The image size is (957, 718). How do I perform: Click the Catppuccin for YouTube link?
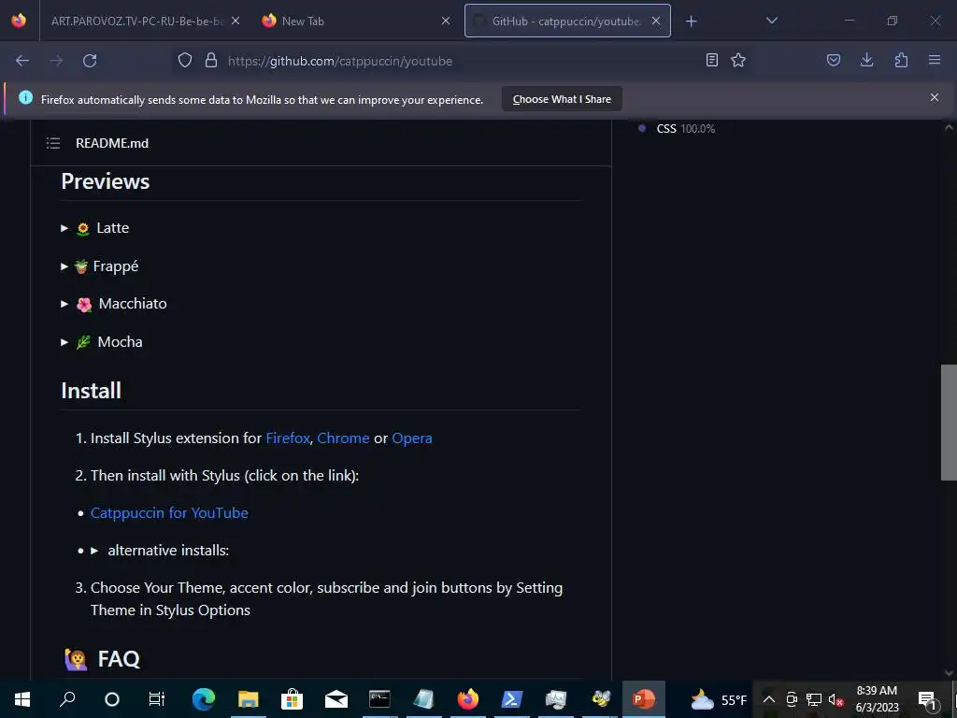coord(169,513)
